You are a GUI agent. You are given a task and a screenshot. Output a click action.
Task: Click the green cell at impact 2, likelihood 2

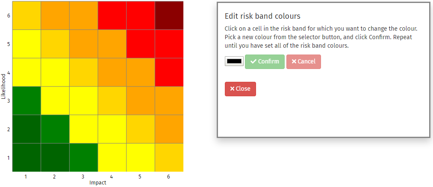[55, 129]
